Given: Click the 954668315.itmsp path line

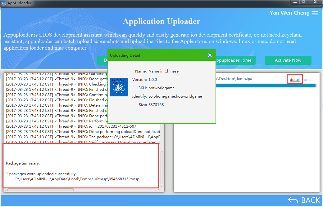Looking at the screenshot, I should pyautogui.click(x=77, y=179).
